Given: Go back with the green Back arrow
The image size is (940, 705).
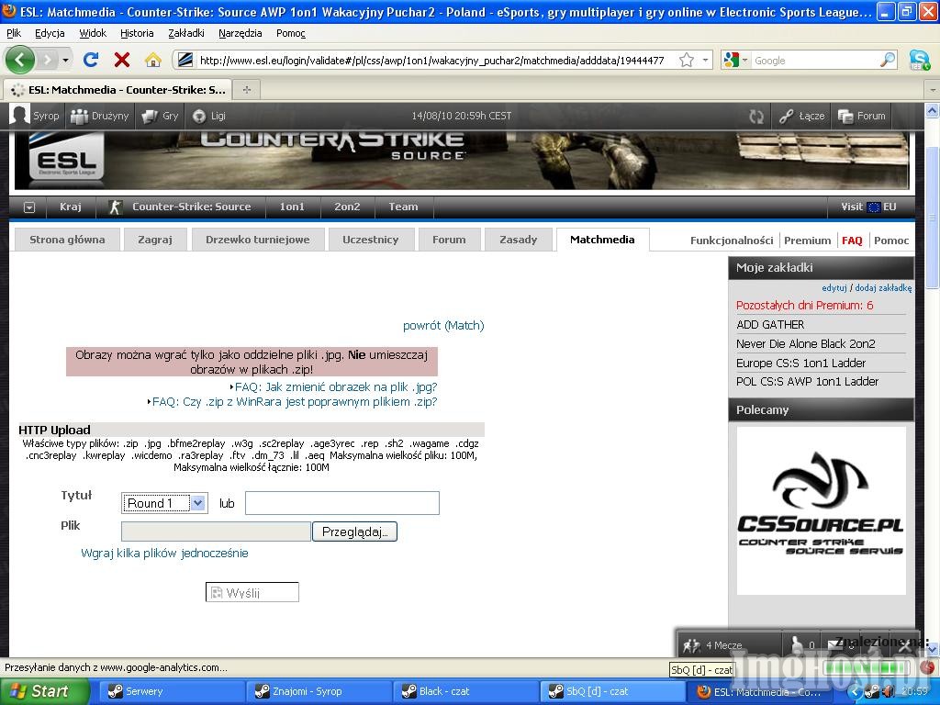Looking at the screenshot, I should (20, 60).
